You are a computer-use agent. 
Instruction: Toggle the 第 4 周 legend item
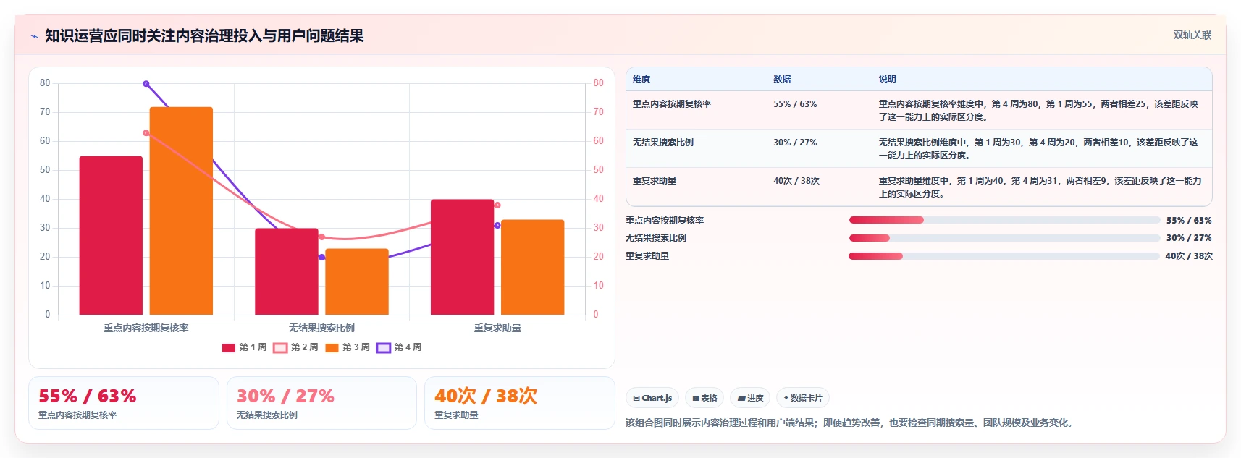click(399, 347)
